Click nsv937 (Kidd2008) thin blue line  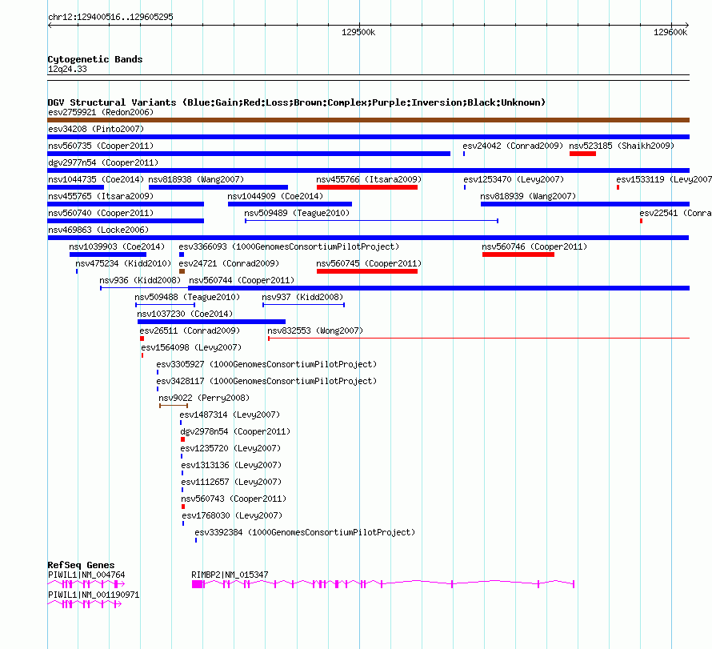[303, 305]
